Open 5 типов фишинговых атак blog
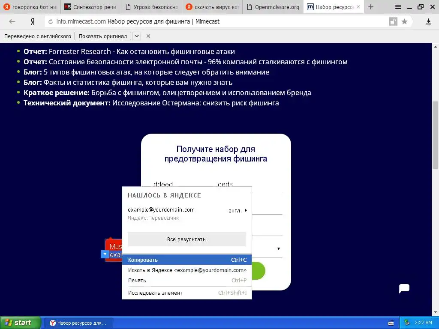Viewport: 439px width, 329px height. [156, 72]
